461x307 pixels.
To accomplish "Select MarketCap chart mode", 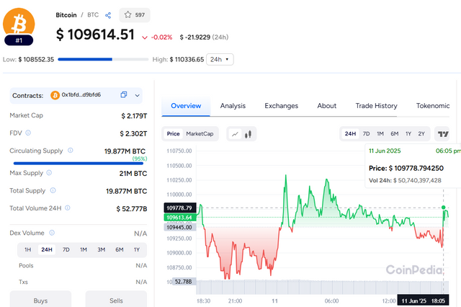I will pos(200,134).
